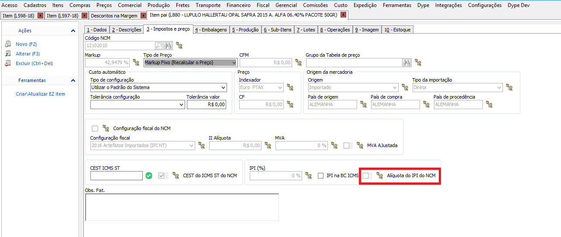This screenshot has width=561, height=237.
Task: Click hierarchy icon beside País de origem
Action: coord(363,104)
